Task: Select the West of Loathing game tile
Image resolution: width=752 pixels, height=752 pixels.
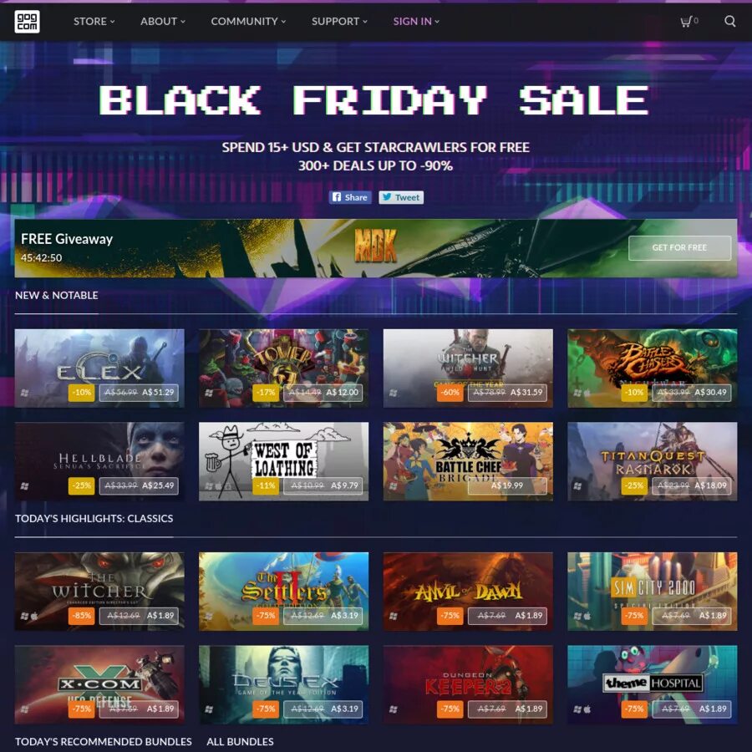Action: click(284, 461)
